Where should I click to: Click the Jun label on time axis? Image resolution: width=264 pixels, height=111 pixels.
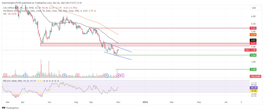[x=49, y=102]
